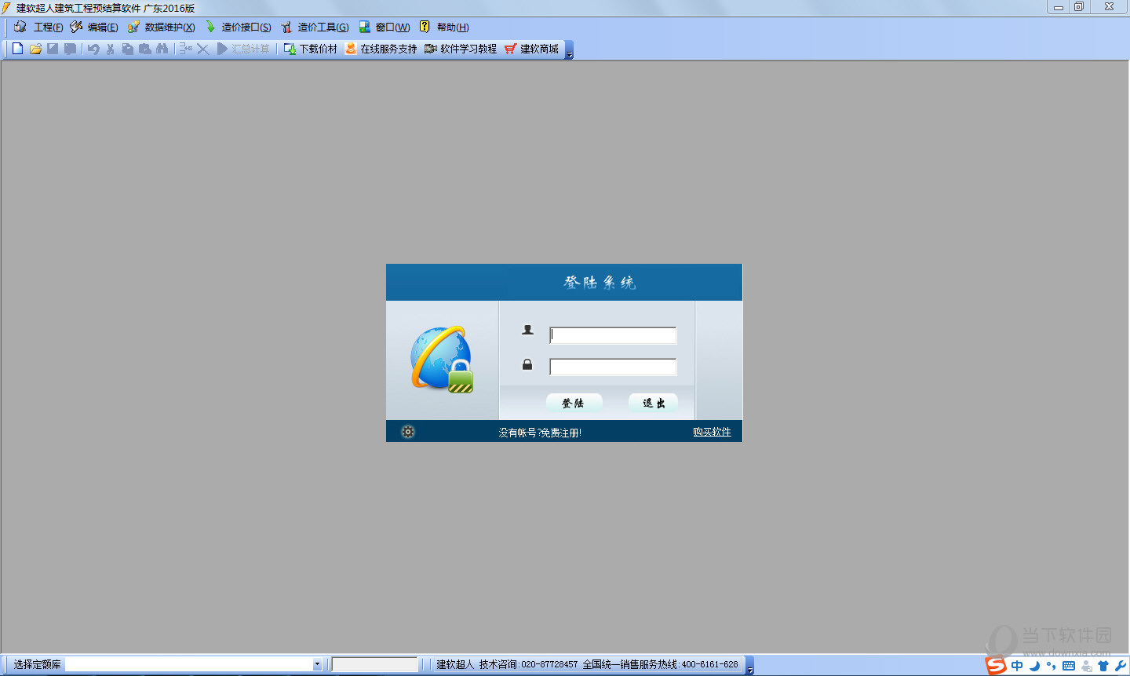This screenshot has height=676, width=1130.
Task: Click the 技术咨询:020-87728457 status text
Action: tap(528, 664)
